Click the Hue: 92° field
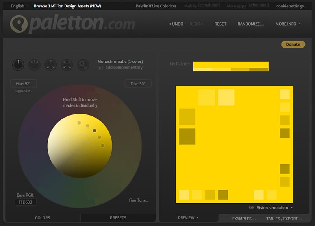315x226 pixels. pos(23,84)
